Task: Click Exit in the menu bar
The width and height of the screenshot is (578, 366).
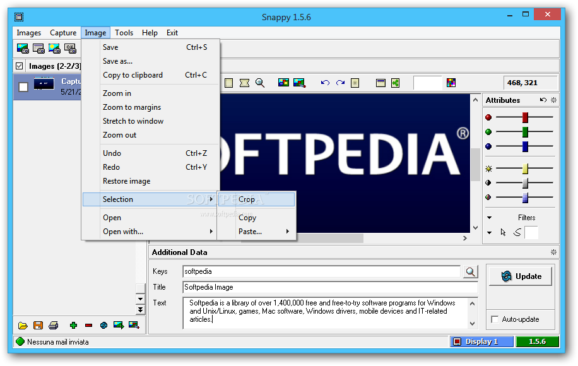Action: click(x=172, y=33)
